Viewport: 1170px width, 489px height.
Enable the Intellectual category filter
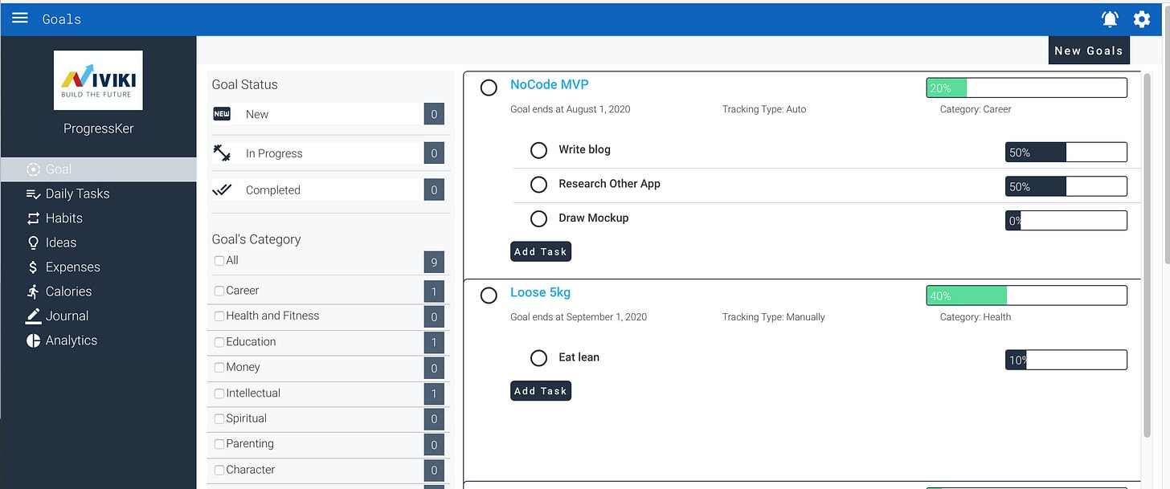219,393
